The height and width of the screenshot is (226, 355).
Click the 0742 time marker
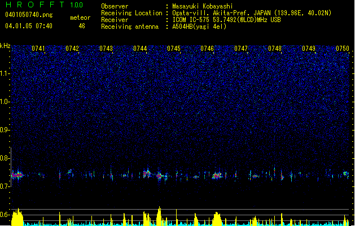tap(72, 49)
